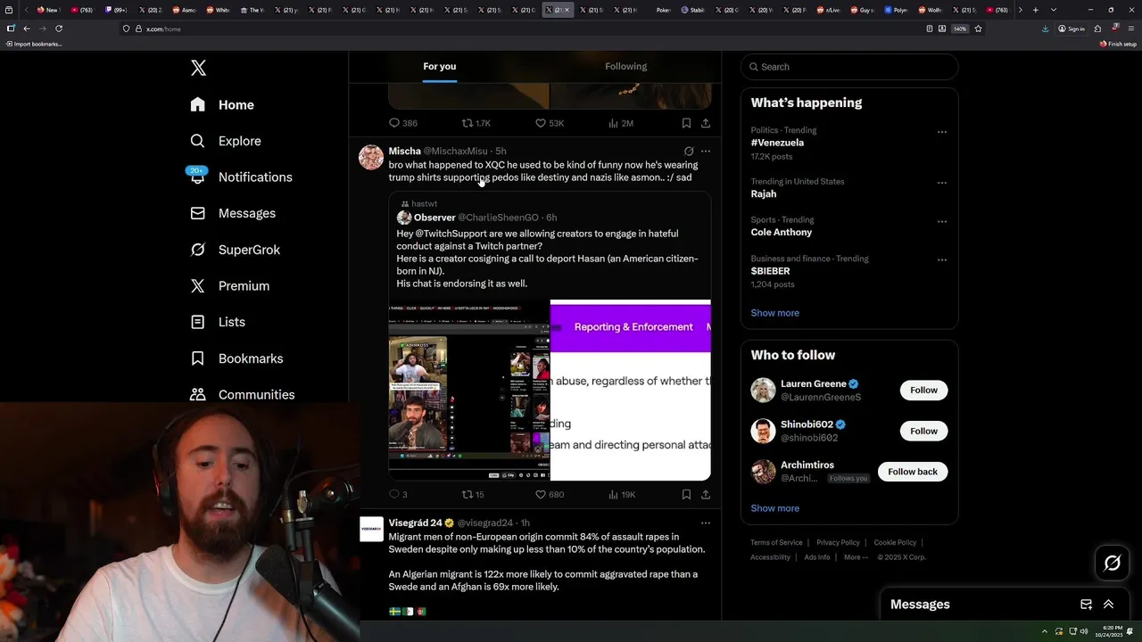Open the Privacy Policy link
This screenshot has width=1142, height=642.
838,542
